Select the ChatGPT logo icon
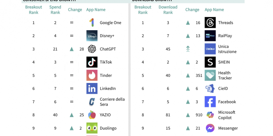 (92, 49)
